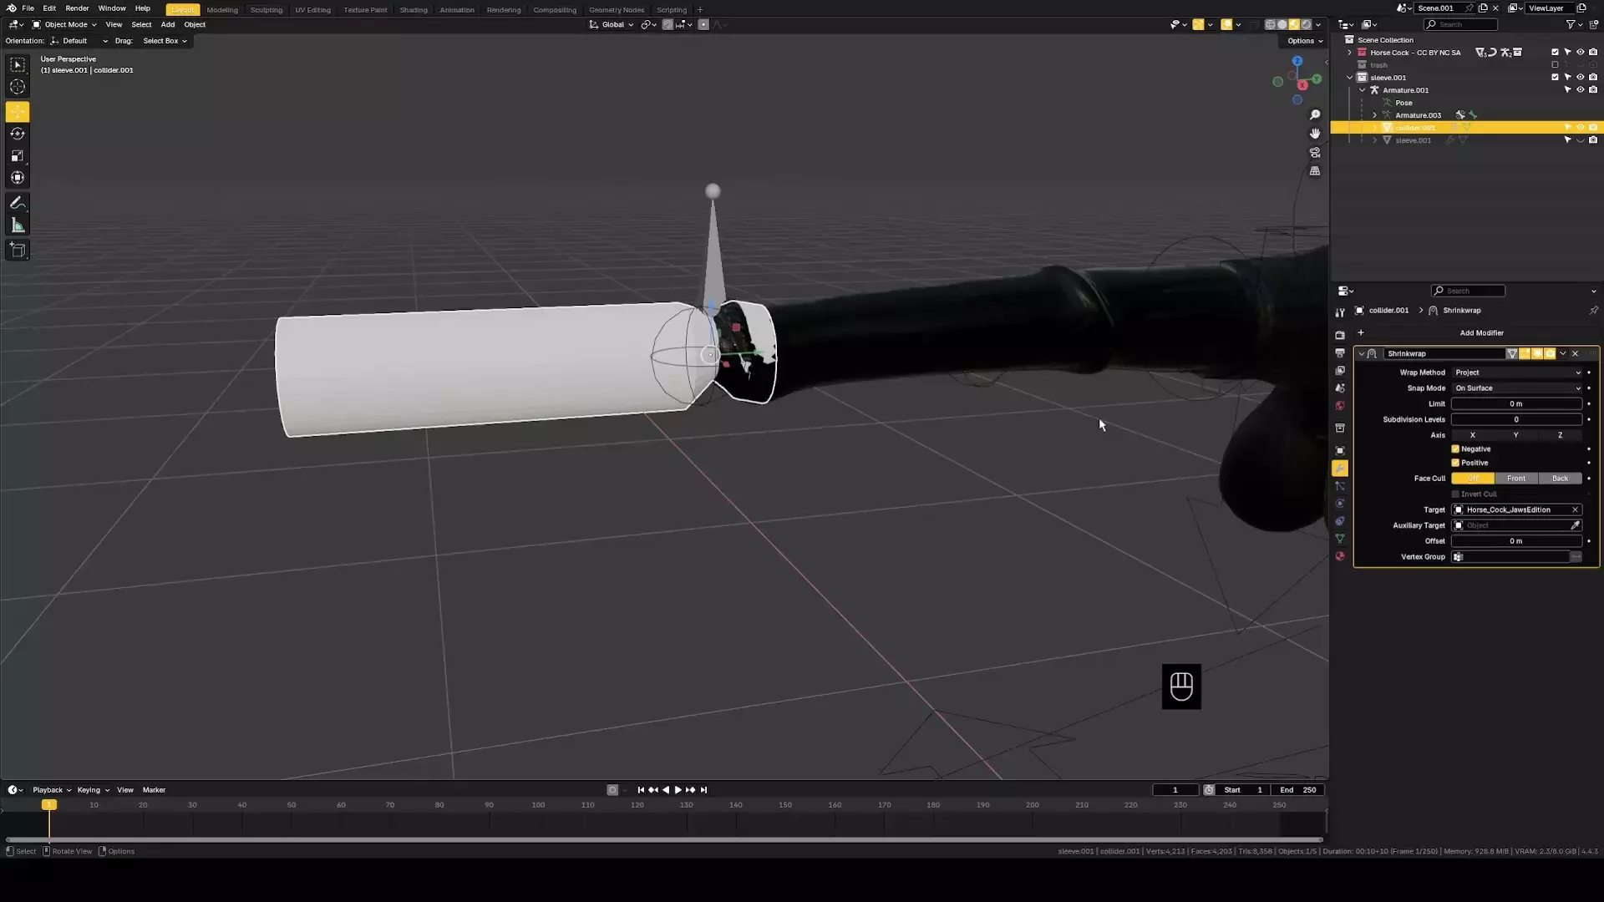The height and width of the screenshot is (902, 1604).
Task: Expand Armature.003 in the outliner
Action: click(x=1374, y=115)
